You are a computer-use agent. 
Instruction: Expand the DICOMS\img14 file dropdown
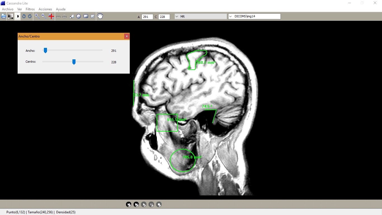click(x=254, y=17)
